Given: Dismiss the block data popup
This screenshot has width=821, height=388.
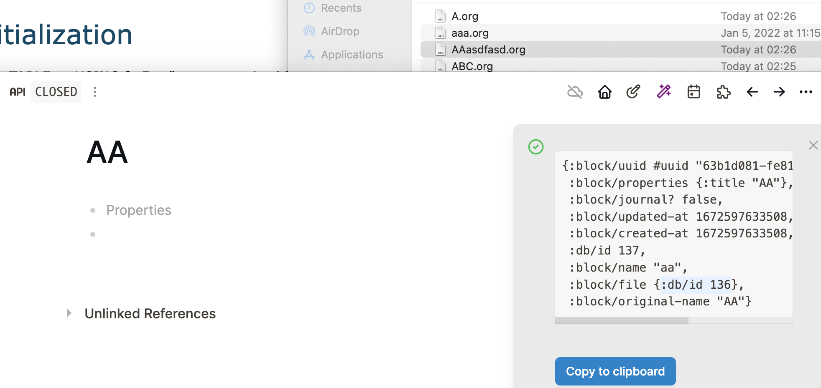Looking at the screenshot, I should (813, 145).
